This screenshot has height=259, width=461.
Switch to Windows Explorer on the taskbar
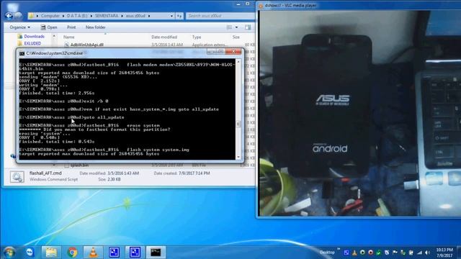pos(51,253)
